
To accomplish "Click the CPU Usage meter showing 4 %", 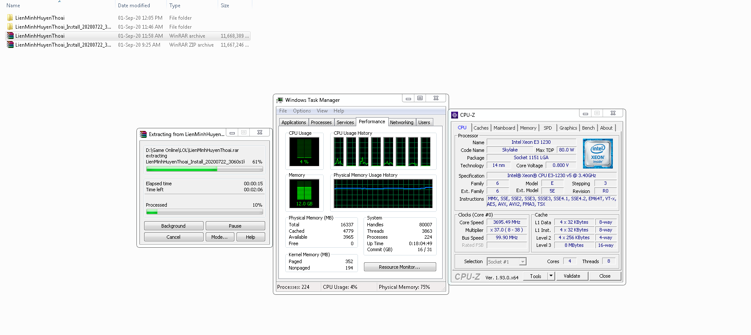I will tap(304, 151).
